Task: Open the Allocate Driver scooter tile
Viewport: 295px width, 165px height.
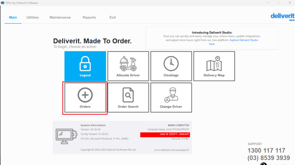Action: 128,66
